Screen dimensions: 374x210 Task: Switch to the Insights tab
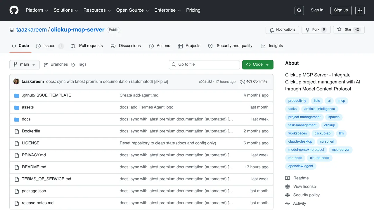(272, 46)
